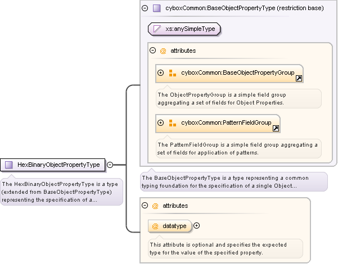Expand the datatype attribute details
The image size is (338, 264).
click(197, 226)
